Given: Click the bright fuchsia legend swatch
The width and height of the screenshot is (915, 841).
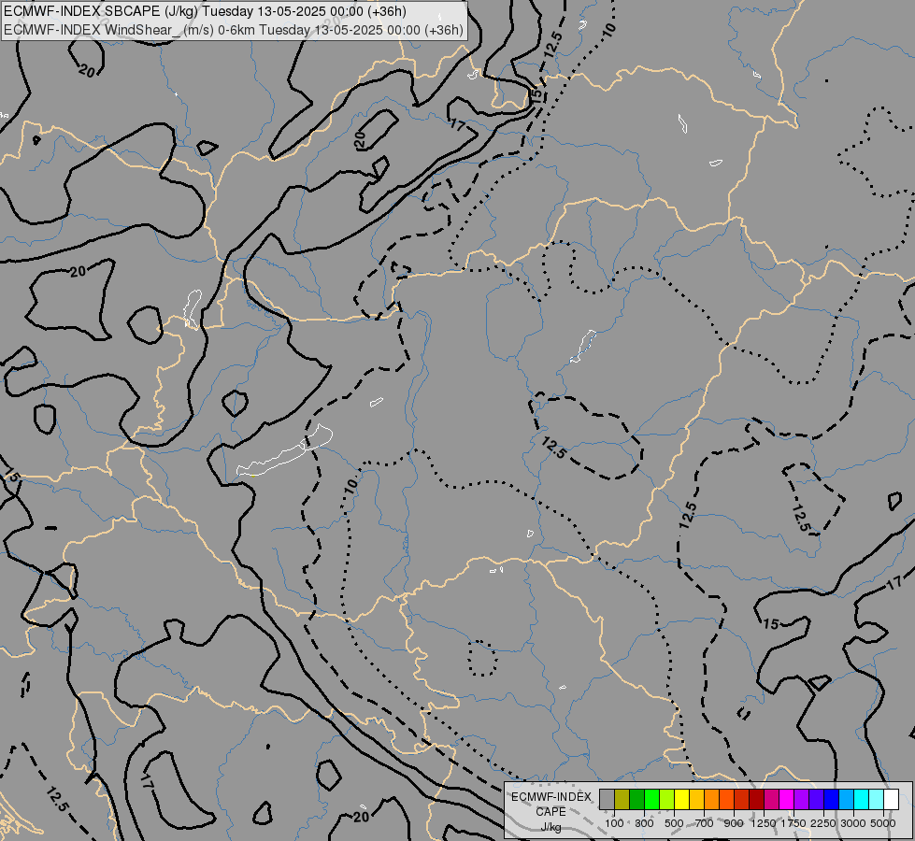Looking at the screenshot, I should [787, 799].
